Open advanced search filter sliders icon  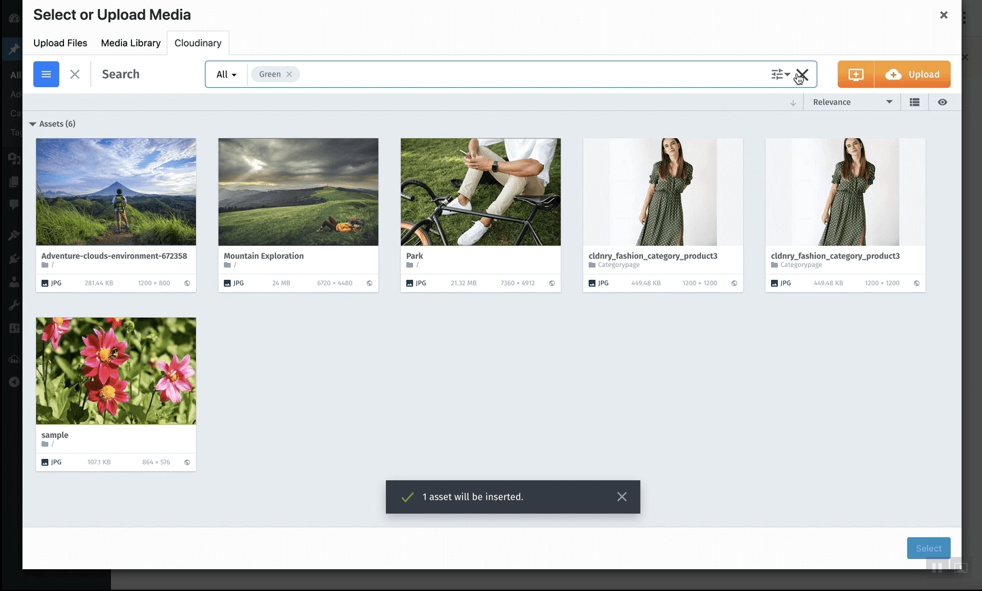pyautogui.click(x=779, y=74)
